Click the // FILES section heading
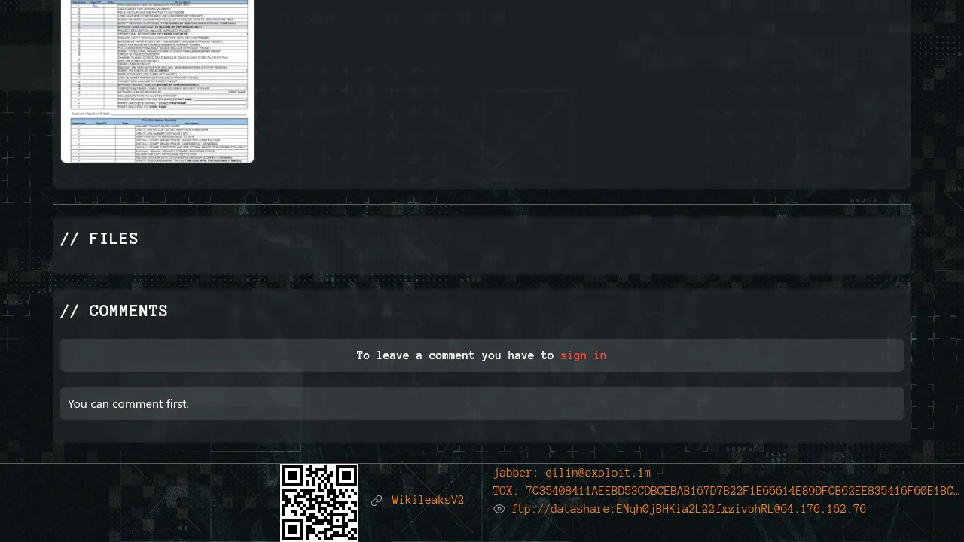This screenshot has height=542, width=964. (x=99, y=239)
